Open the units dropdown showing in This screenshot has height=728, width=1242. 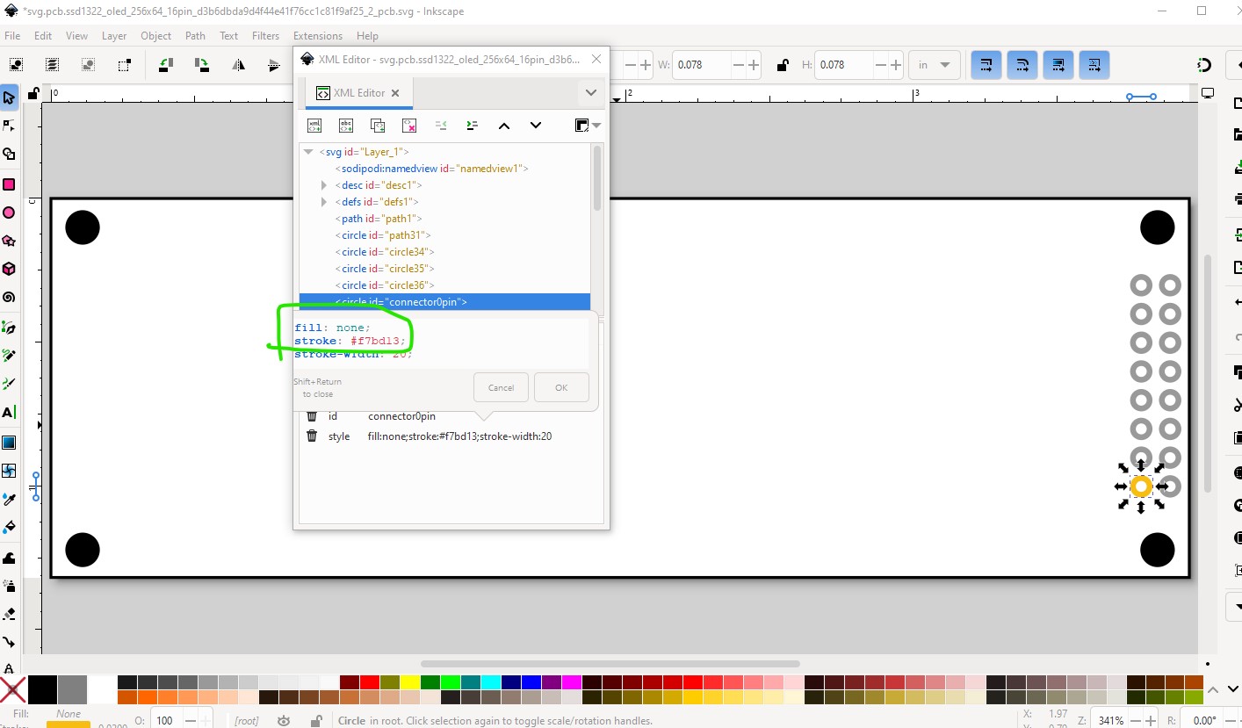935,65
